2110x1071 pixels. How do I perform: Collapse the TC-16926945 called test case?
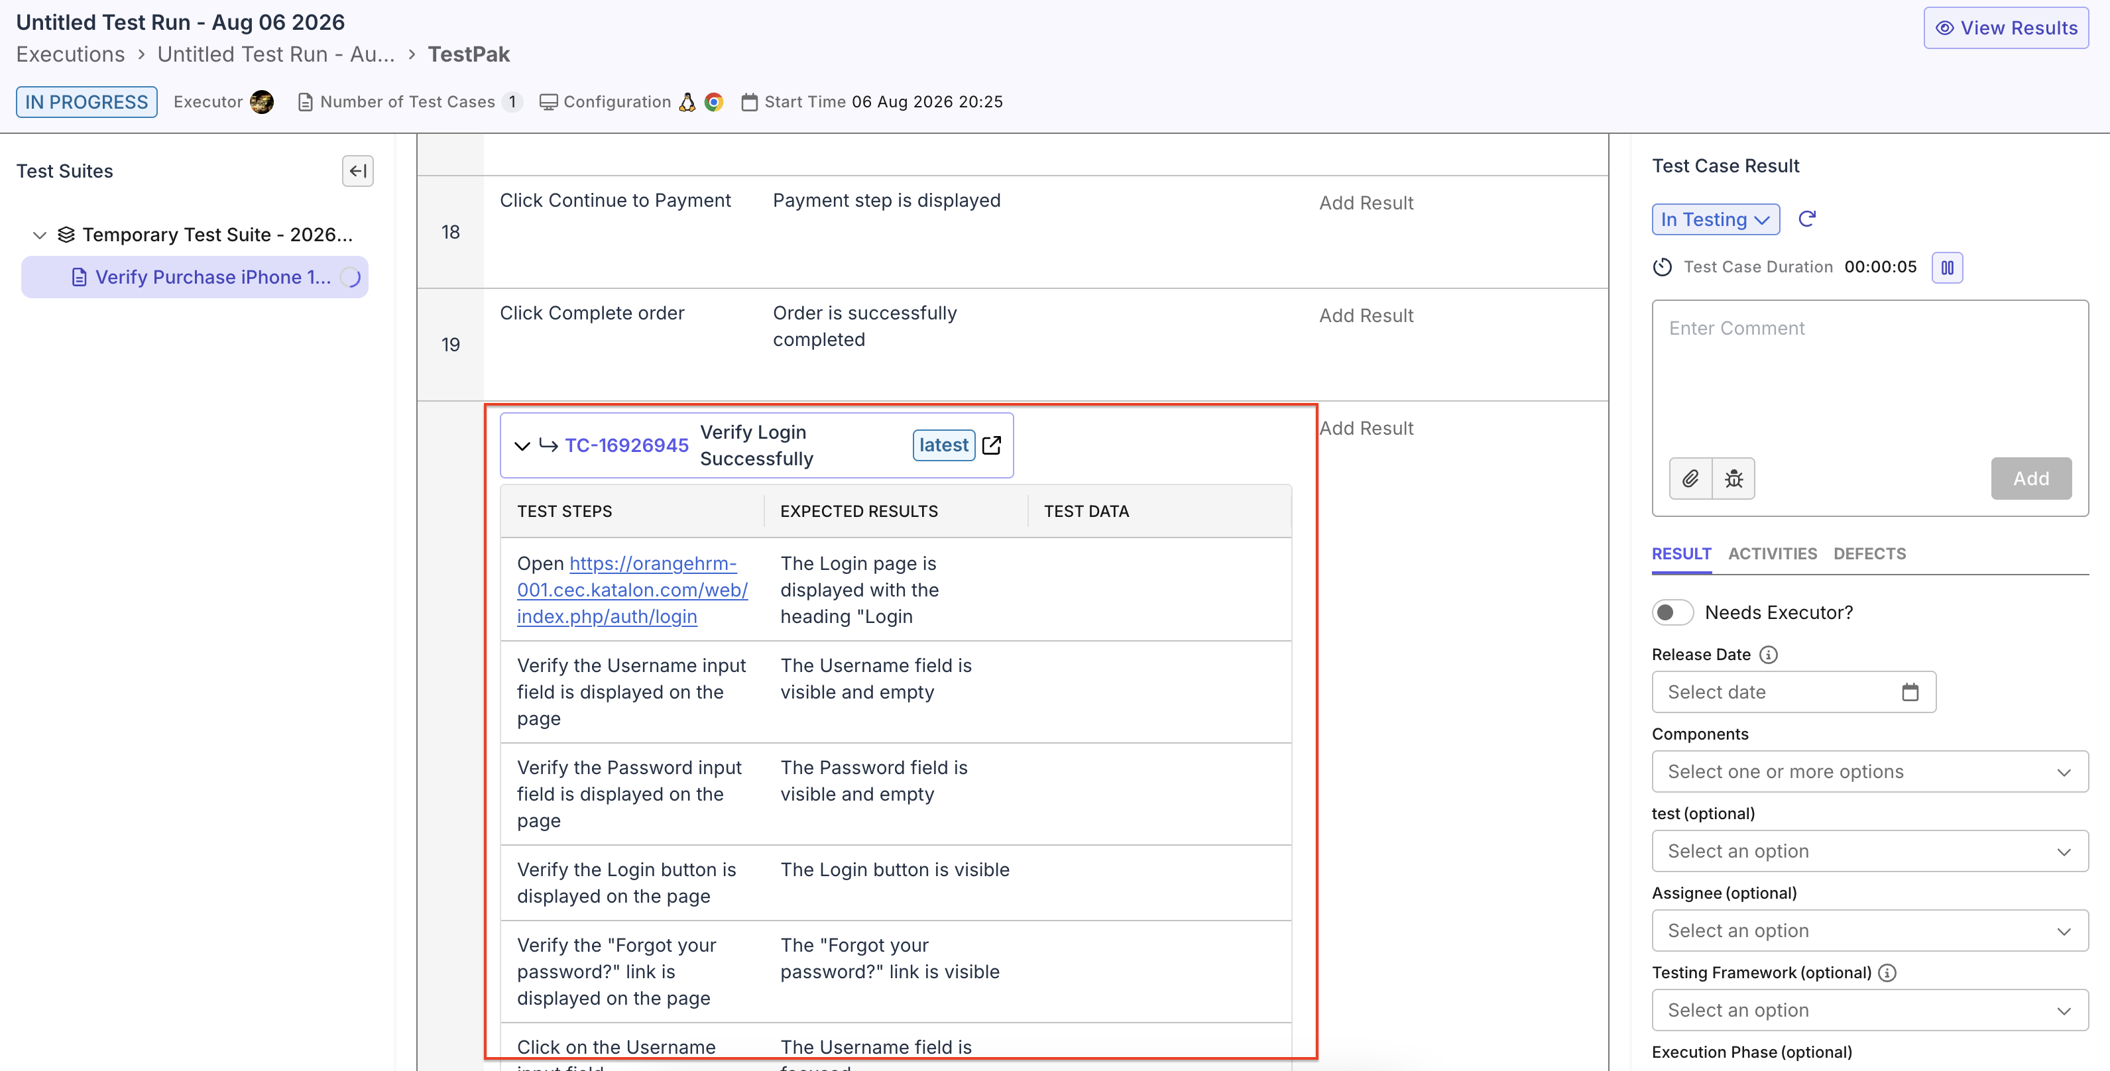coord(522,445)
